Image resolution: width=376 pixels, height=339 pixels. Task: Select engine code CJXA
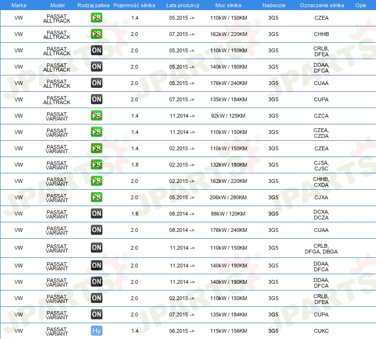pyautogui.click(x=321, y=197)
